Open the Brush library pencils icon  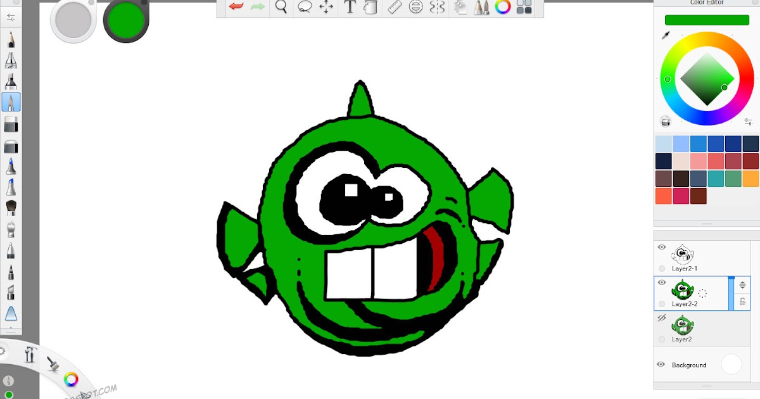pyautogui.click(x=482, y=7)
